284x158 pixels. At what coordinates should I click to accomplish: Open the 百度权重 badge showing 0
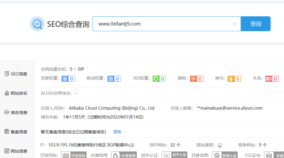tap(68, 79)
